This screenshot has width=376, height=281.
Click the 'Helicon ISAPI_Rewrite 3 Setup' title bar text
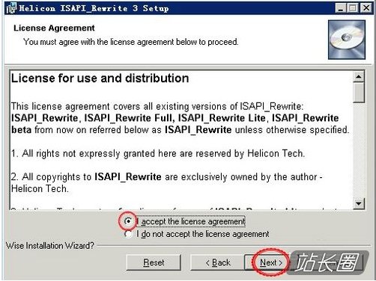pyautogui.click(x=94, y=8)
